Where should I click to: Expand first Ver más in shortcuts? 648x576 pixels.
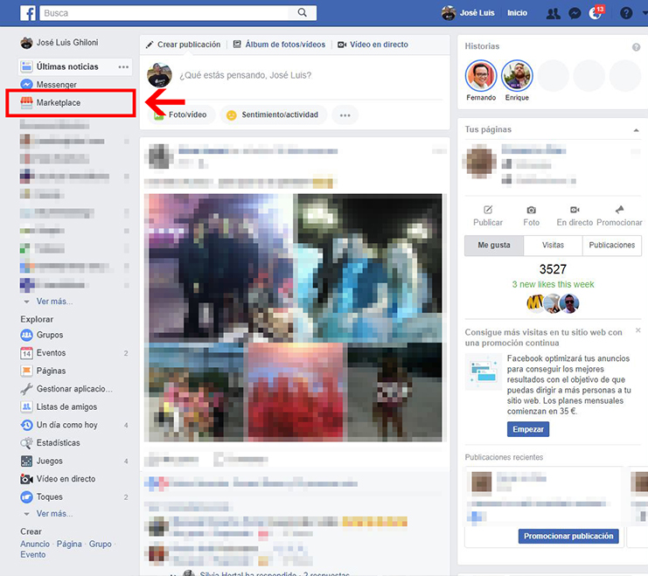[x=53, y=302]
